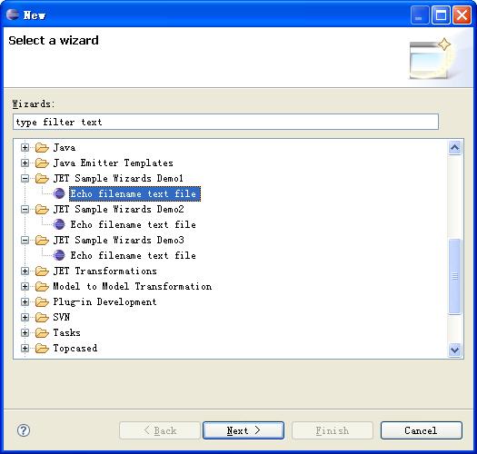Screen dimensions: 477x454
Task: Click the disabled Back button
Action: 160,430
